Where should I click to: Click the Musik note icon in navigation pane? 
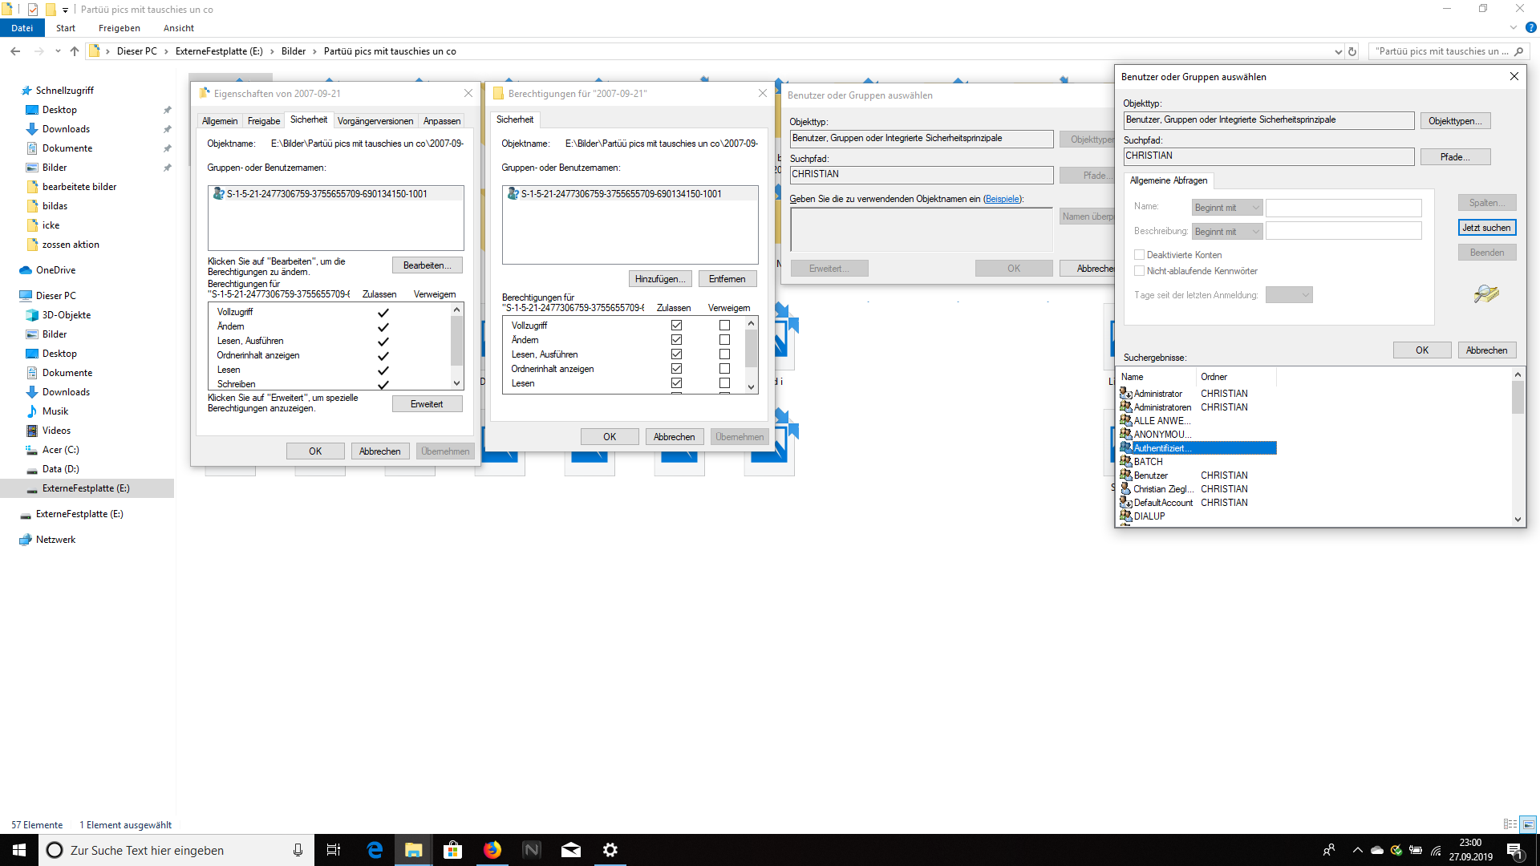[32, 411]
